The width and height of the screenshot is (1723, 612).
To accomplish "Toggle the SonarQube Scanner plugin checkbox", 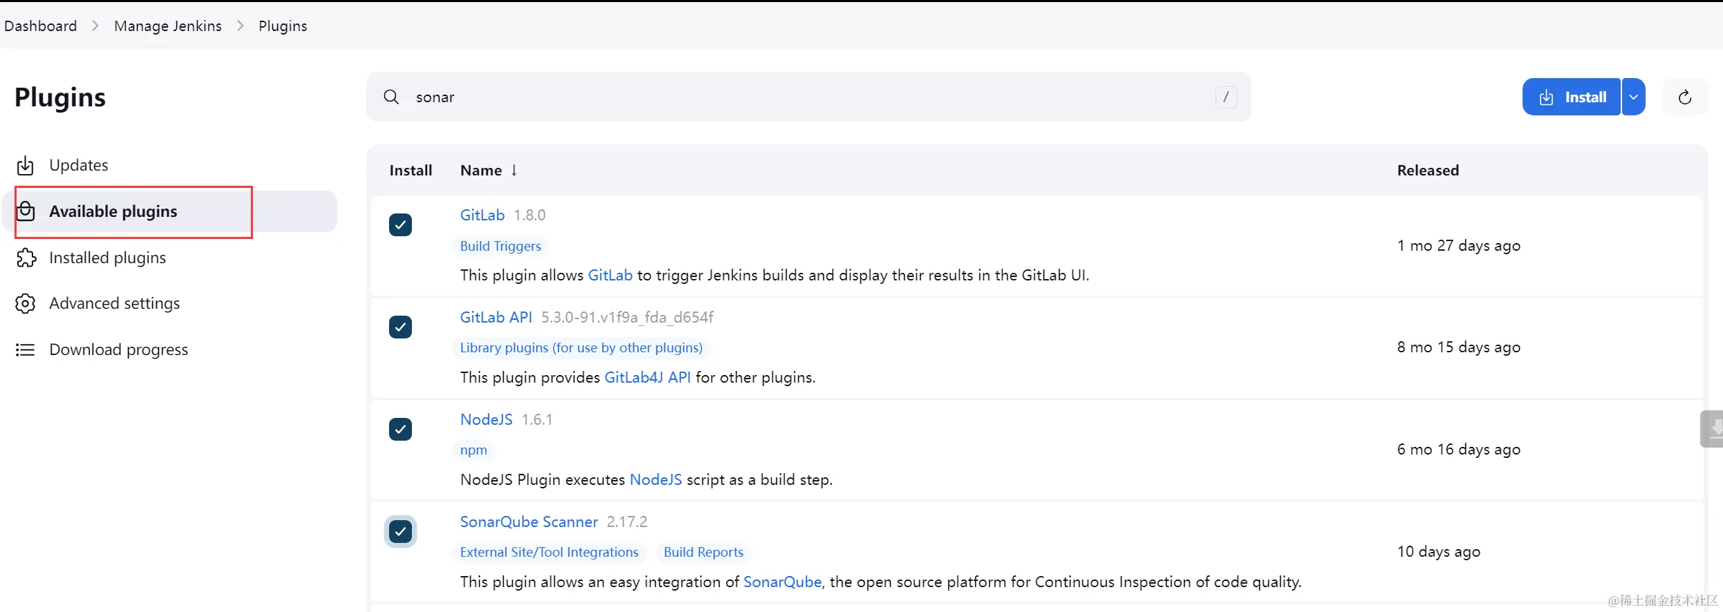I will (400, 531).
